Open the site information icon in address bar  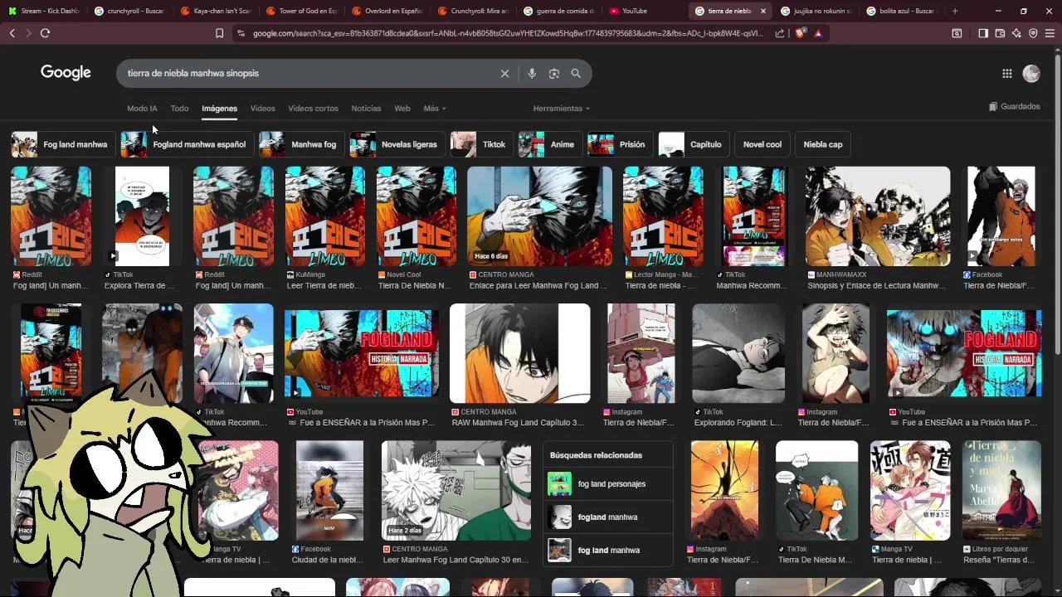coord(241,33)
